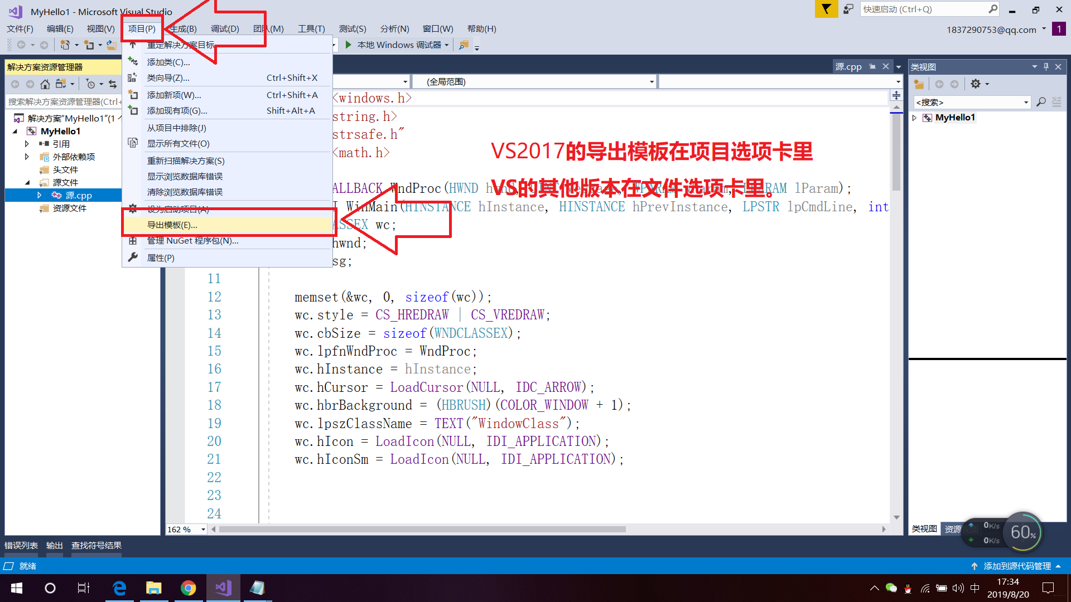Viewport: 1071px width, 602px height.
Task: Click the Properties wrench icon in menu
Action: (x=133, y=258)
